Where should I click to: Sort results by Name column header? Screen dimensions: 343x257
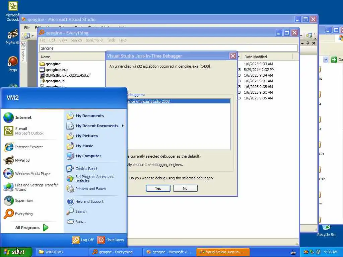[x=72, y=57]
